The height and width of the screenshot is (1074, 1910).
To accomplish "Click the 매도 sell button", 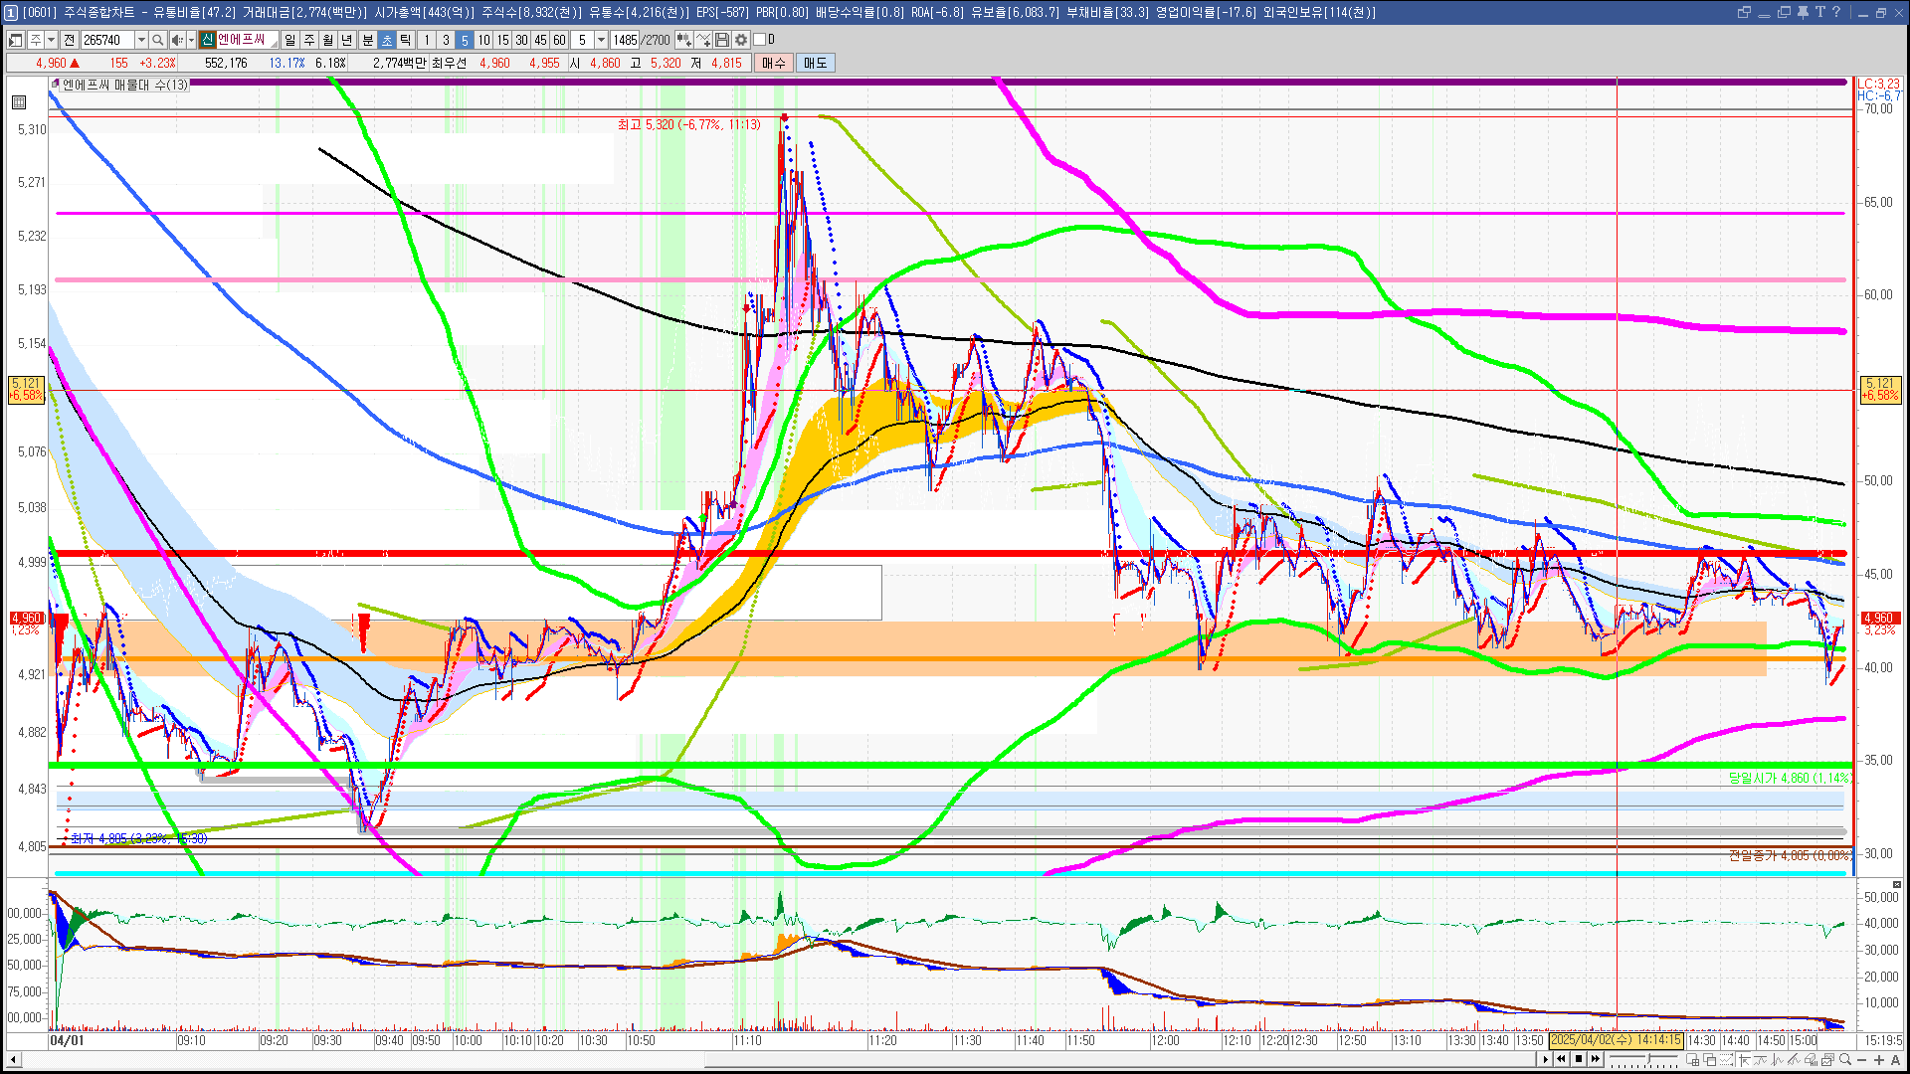I will click(x=816, y=63).
